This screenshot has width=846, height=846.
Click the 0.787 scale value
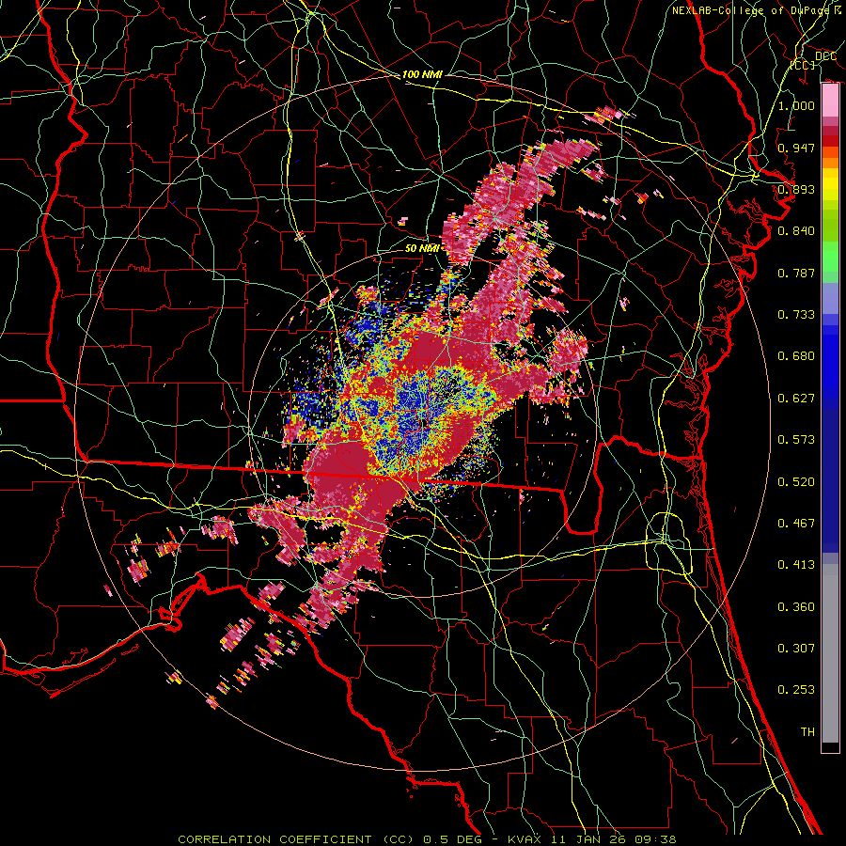(796, 273)
